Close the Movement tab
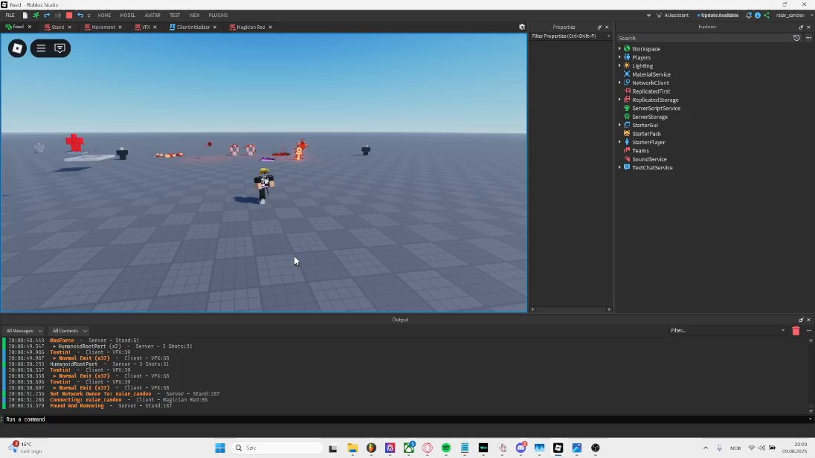 [x=120, y=27]
